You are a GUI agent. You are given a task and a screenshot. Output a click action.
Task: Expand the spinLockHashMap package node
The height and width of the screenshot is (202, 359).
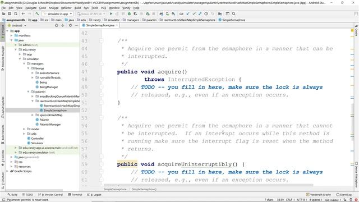(33, 115)
